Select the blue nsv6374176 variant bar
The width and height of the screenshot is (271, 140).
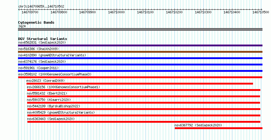point(140,65)
